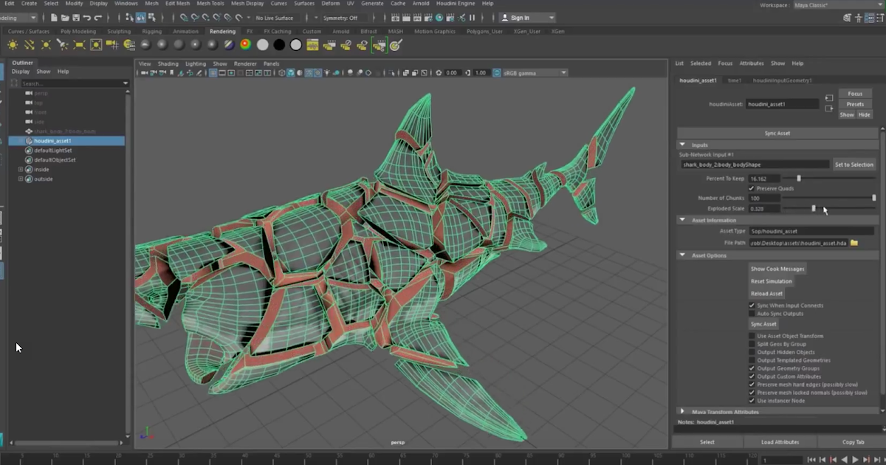The height and width of the screenshot is (465, 886).
Task: Collapse the Asset Information section
Action: click(682, 220)
